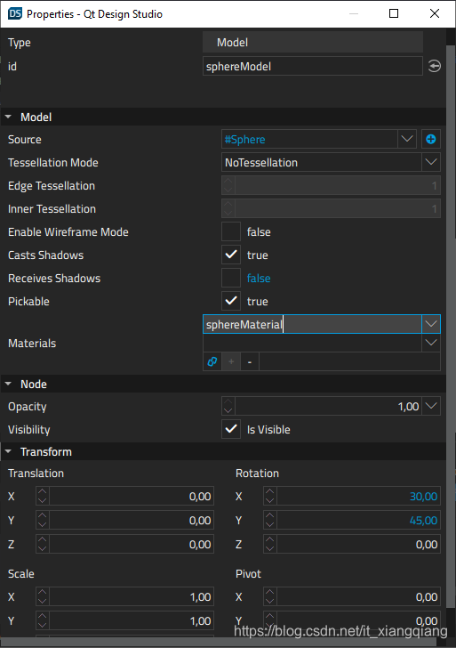The image size is (456, 648).
Task: Click the Type field showing Model
Action: [312, 42]
